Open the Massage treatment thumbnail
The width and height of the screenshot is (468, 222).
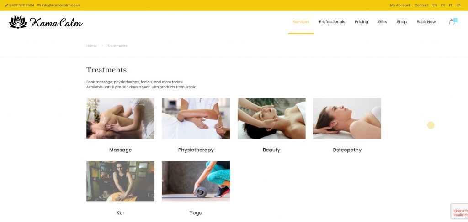coord(120,119)
